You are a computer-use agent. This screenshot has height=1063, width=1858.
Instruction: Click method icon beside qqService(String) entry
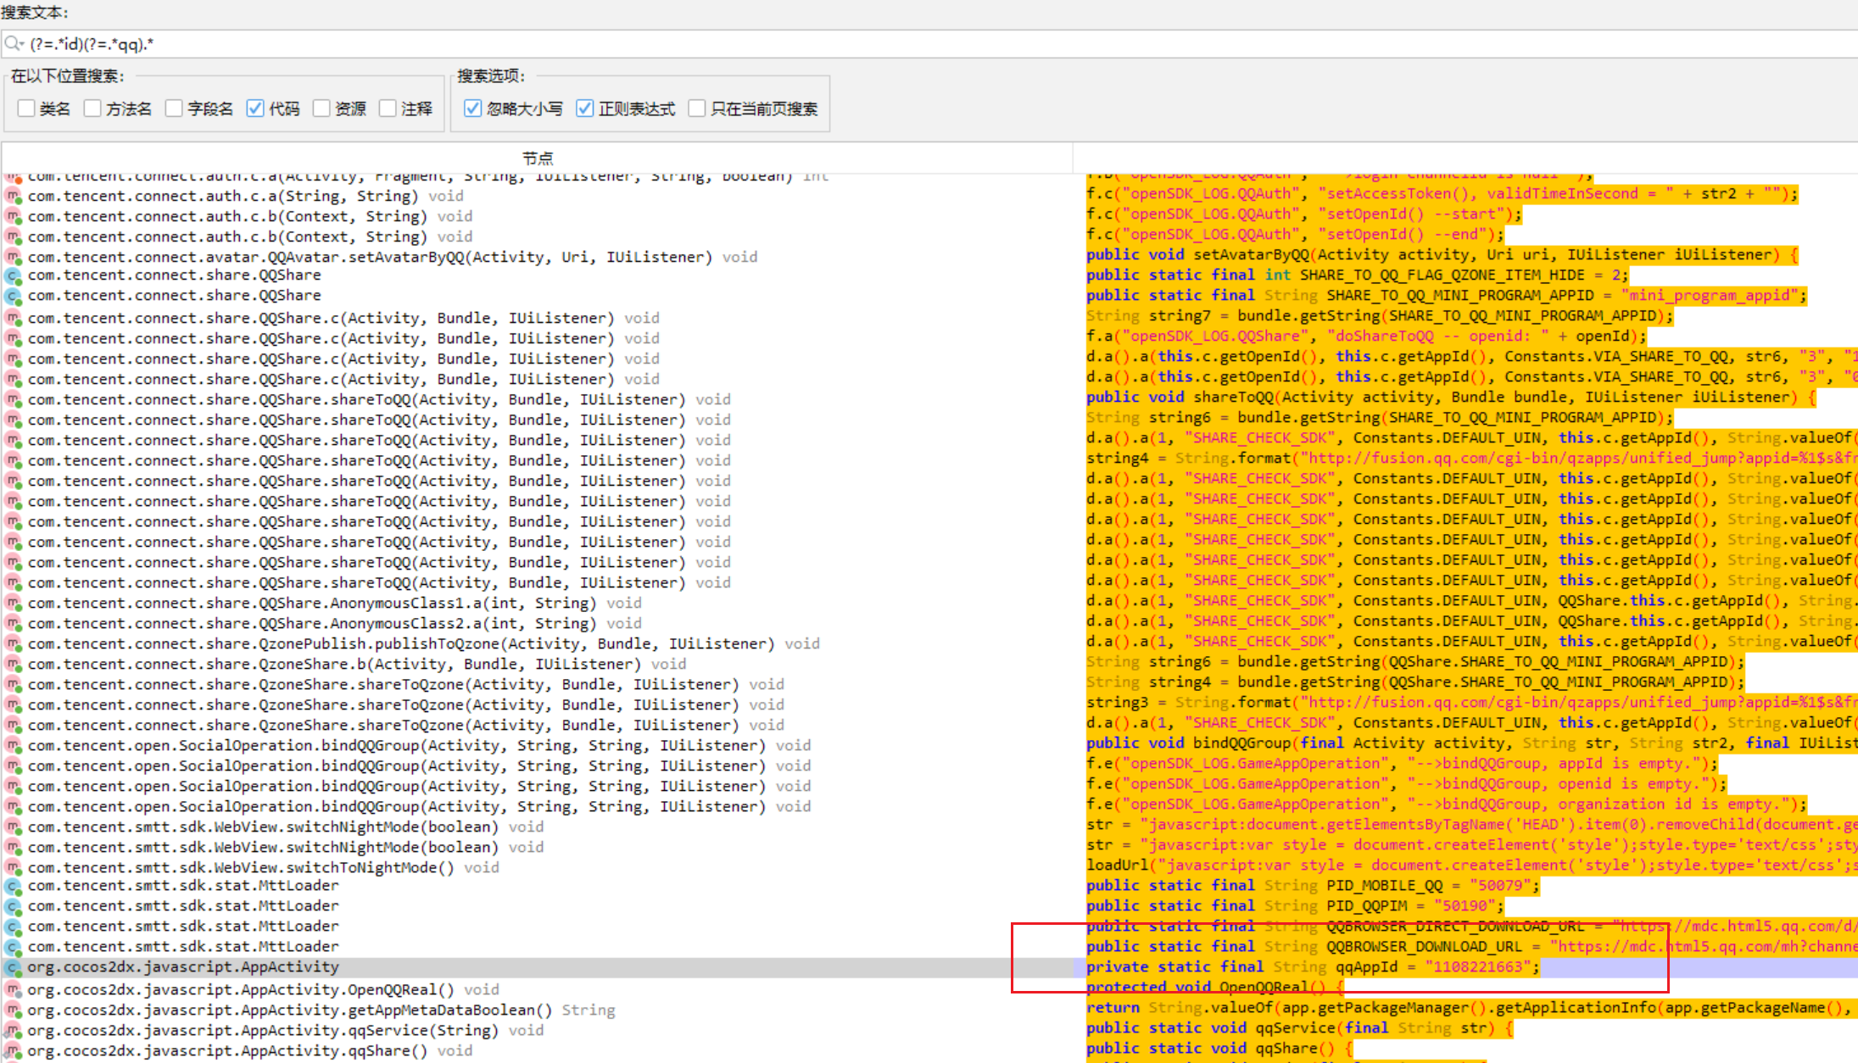click(x=13, y=1030)
